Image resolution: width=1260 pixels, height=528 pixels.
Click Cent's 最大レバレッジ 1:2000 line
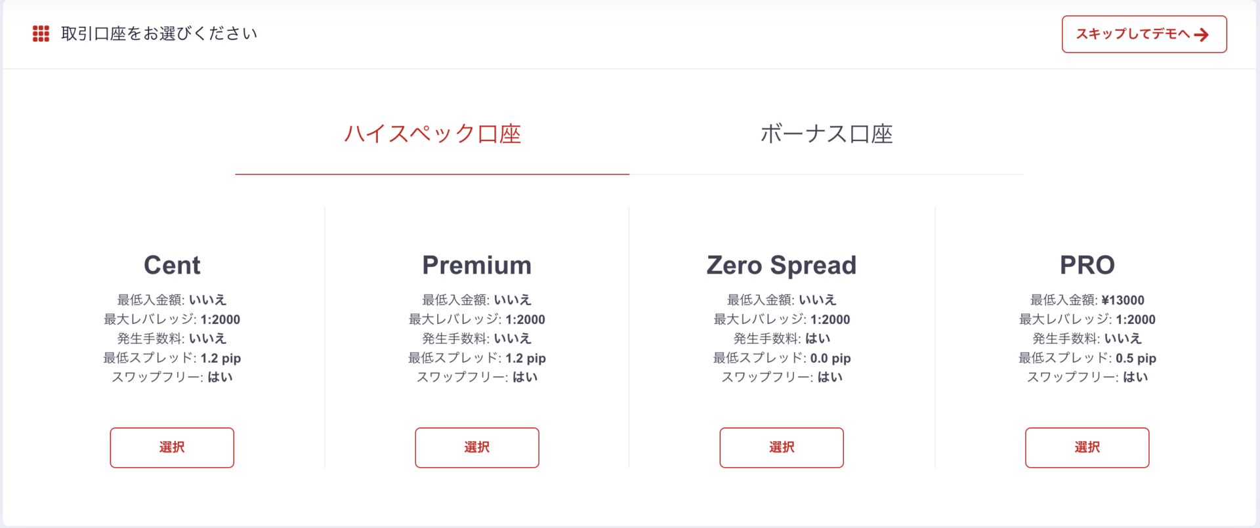(x=172, y=319)
